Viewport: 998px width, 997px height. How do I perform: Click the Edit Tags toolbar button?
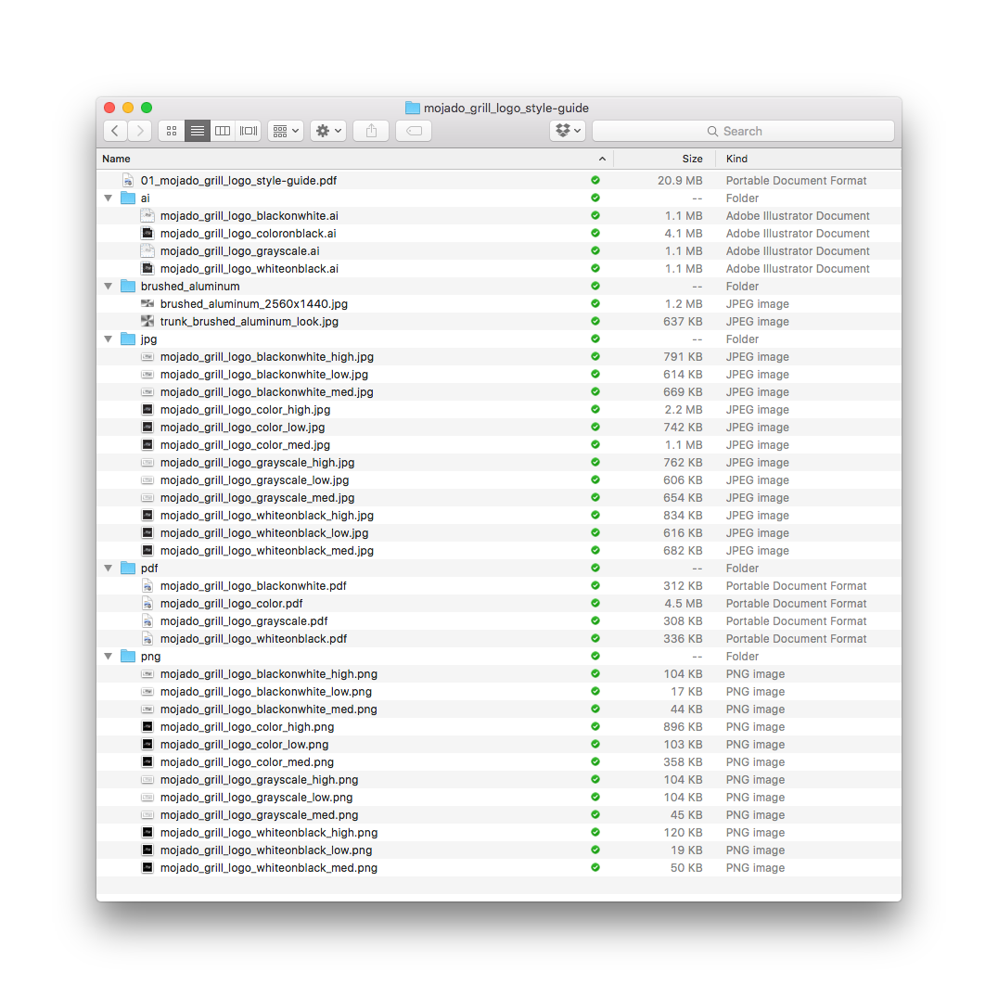tap(414, 131)
